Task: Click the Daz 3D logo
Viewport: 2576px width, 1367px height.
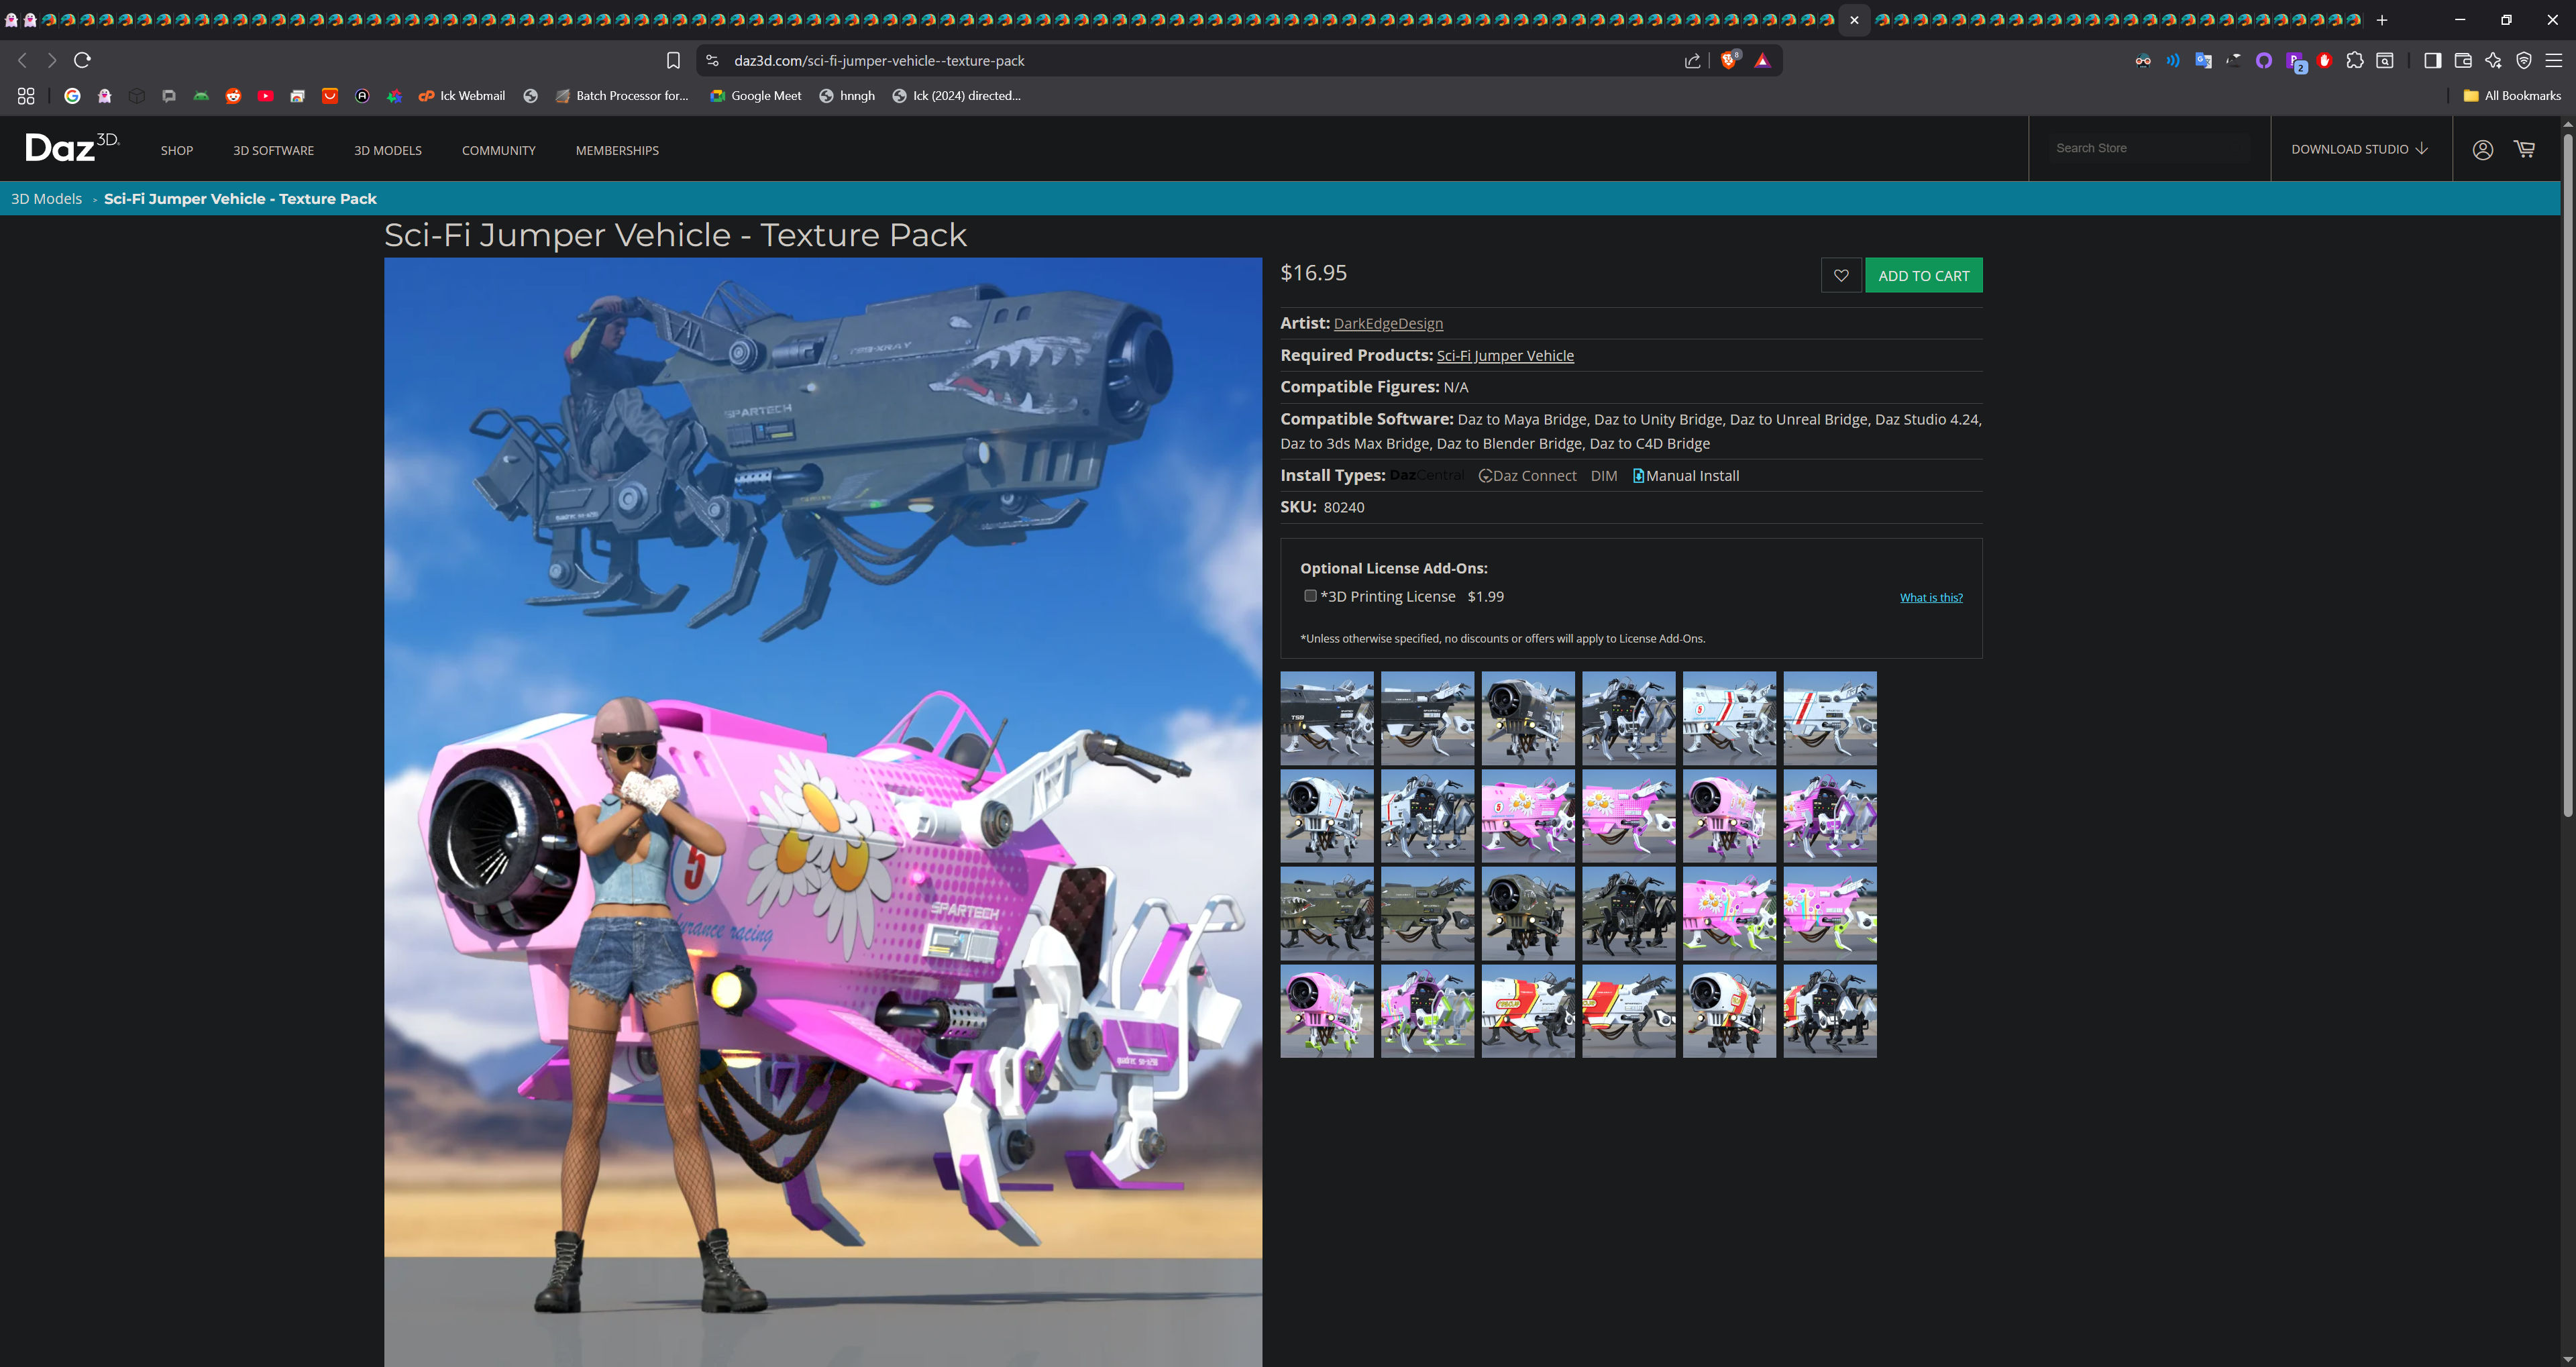Action: coord(72,147)
